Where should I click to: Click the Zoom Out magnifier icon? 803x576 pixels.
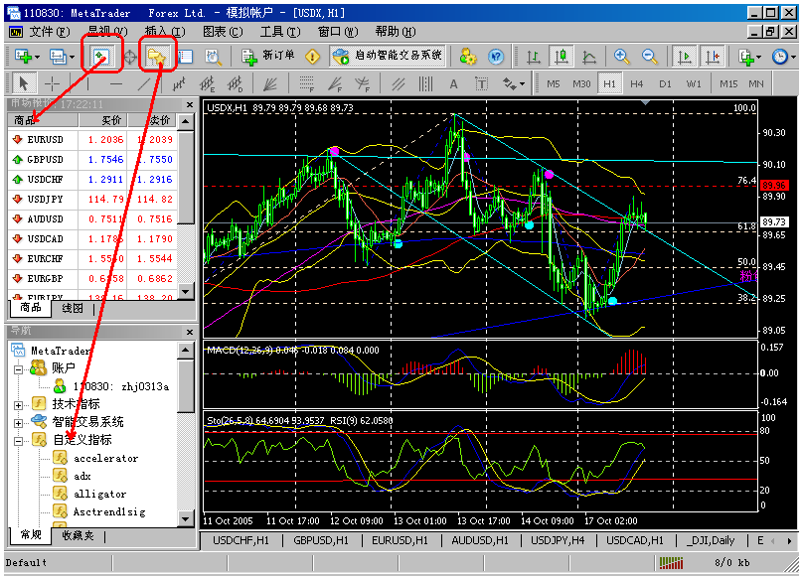click(x=648, y=57)
